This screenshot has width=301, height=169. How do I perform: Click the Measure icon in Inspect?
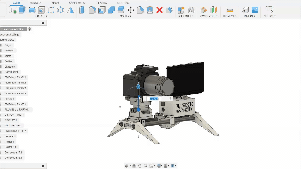tap(229, 10)
